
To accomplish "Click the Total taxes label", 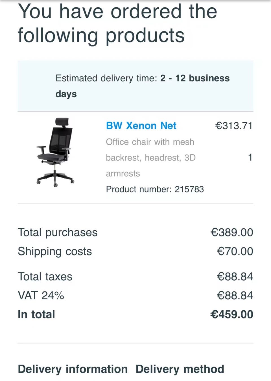I will click(45, 276).
